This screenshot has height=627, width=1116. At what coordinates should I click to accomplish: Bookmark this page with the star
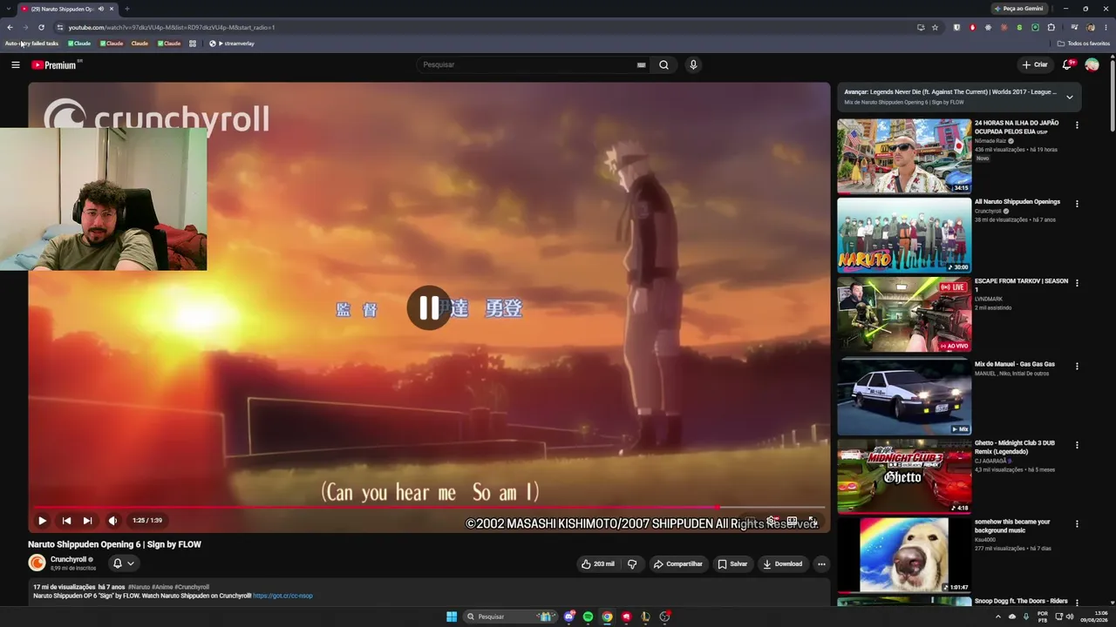935,27
